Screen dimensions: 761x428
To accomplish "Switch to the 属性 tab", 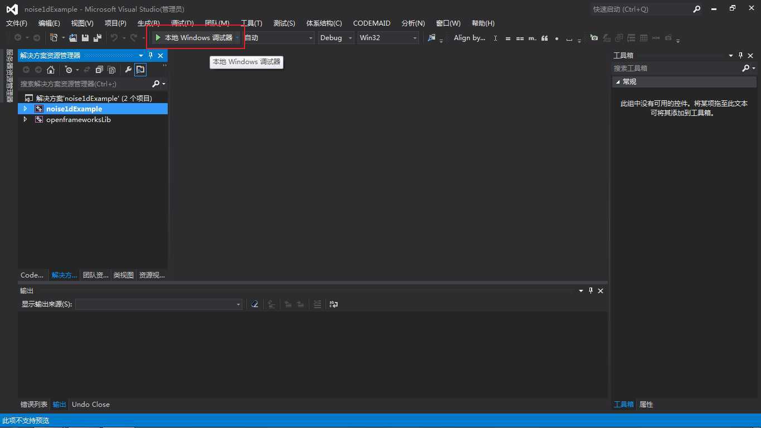I will (646, 404).
